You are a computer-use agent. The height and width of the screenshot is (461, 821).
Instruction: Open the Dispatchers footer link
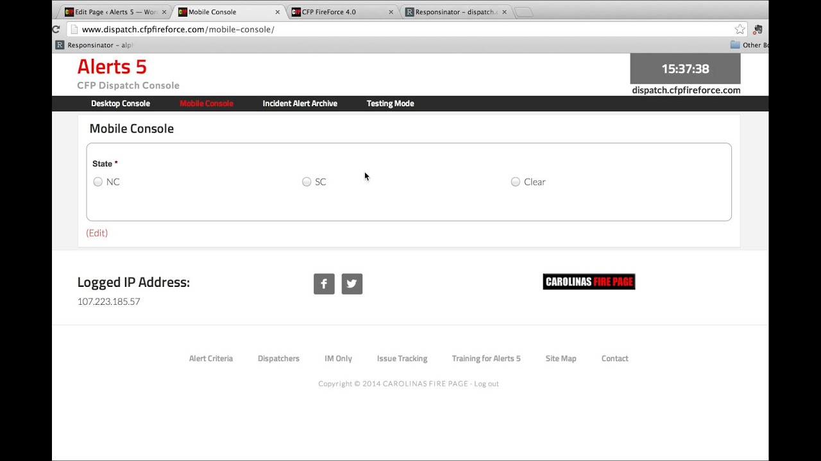point(278,359)
